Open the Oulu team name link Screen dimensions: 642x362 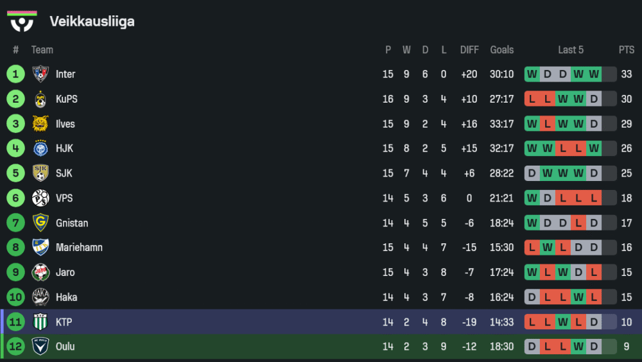[65, 347]
